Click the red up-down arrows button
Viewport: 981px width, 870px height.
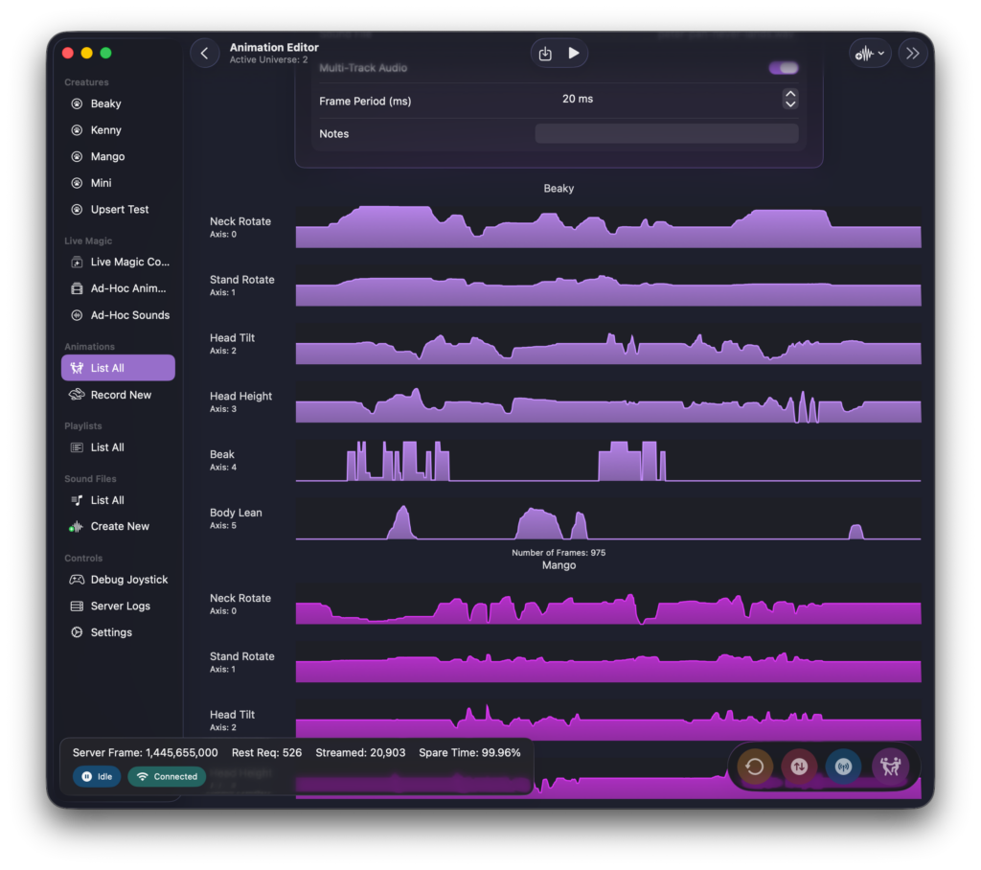(799, 767)
